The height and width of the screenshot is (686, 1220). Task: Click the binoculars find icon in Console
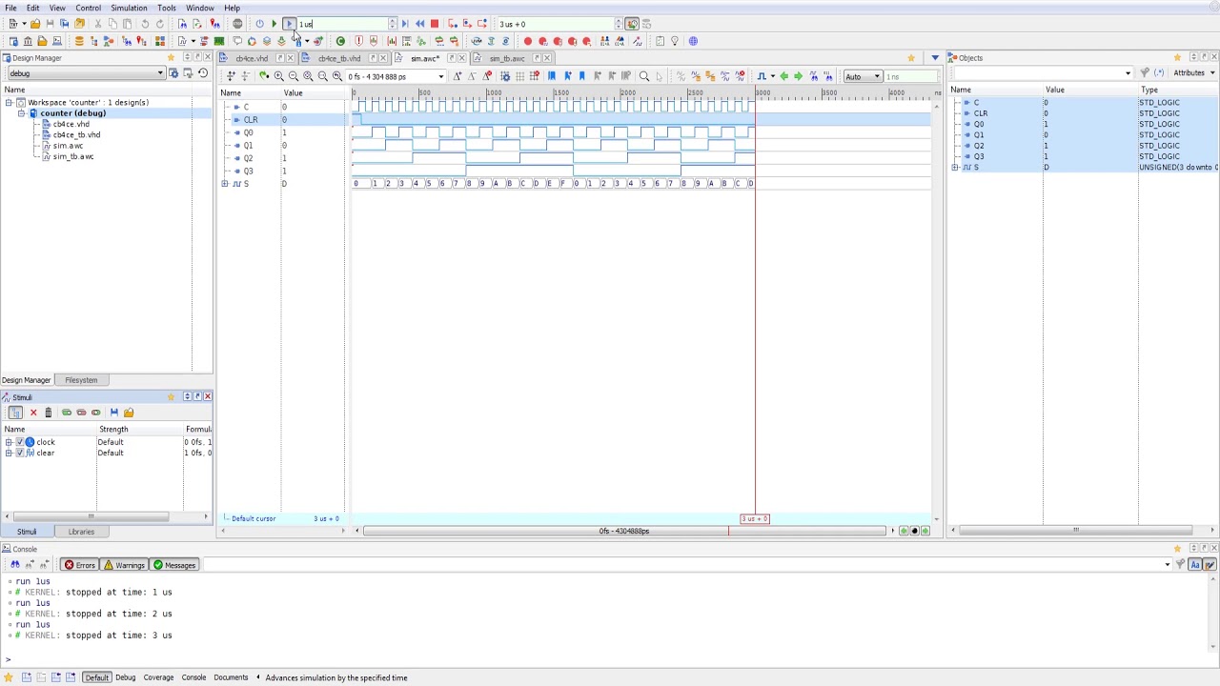point(14,565)
